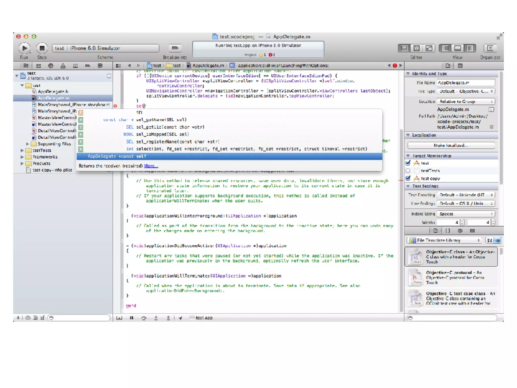This screenshot has height=388, width=517.
Task: Switch to the Issue navigator icon
Action: click(x=63, y=66)
